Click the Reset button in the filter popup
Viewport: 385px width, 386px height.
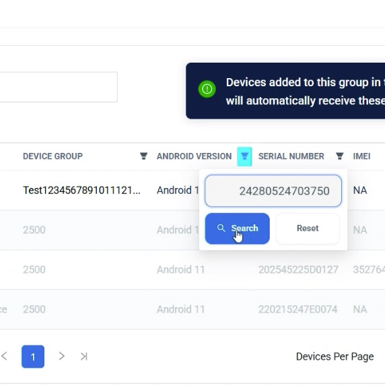(308, 228)
